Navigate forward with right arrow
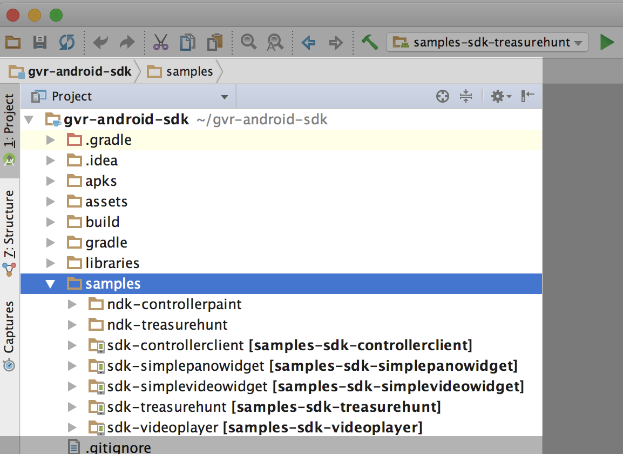Image resolution: width=623 pixels, height=454 pixels. point(336,42)
